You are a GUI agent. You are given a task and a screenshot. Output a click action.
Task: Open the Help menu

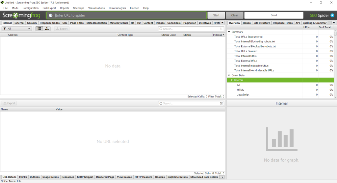tap(146, 8)
